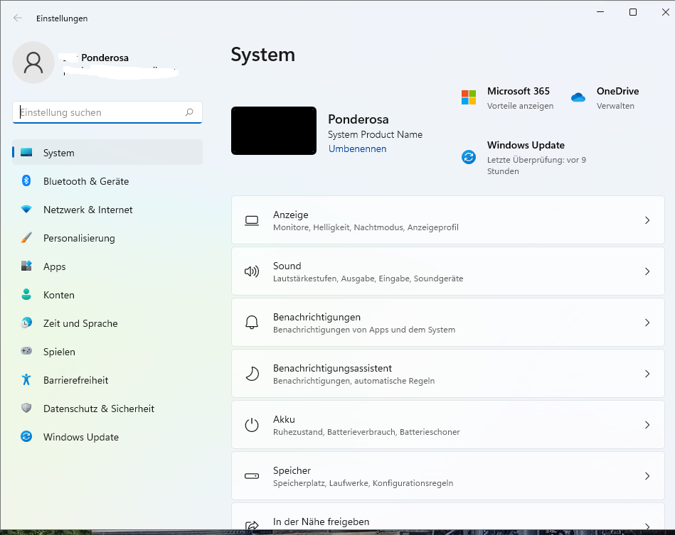Click Microsoft 365 Vorteile anzeigen
Viewport: 675px width, 535px height.
pyautogui.click(x=520, y=106)
